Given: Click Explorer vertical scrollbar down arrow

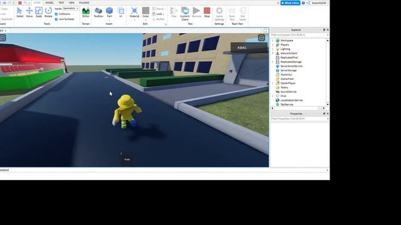Looking at the screenshot, I should coord(328,104).
